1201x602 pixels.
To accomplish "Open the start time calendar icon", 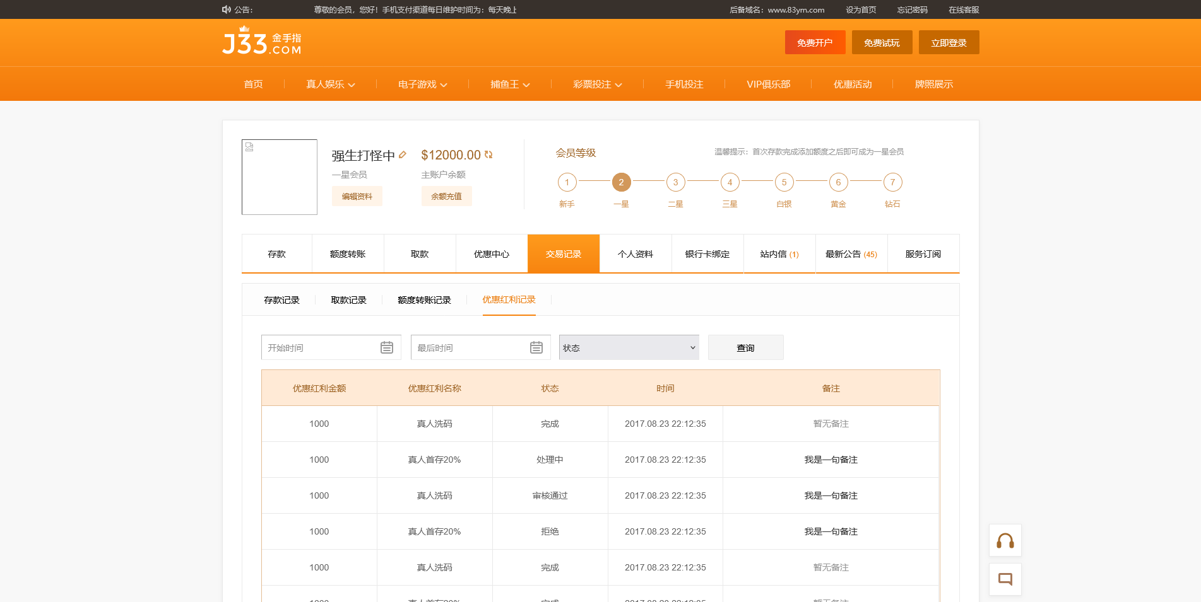I will pyautogui.click(x=387, y=347).
